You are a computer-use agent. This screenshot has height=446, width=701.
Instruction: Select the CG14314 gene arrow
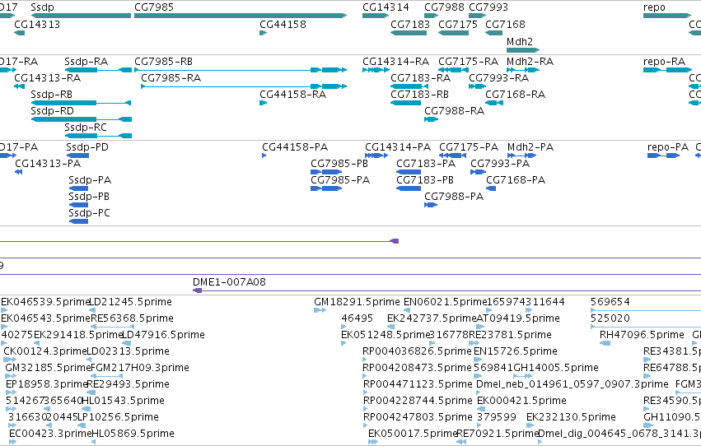click(376, 16)
